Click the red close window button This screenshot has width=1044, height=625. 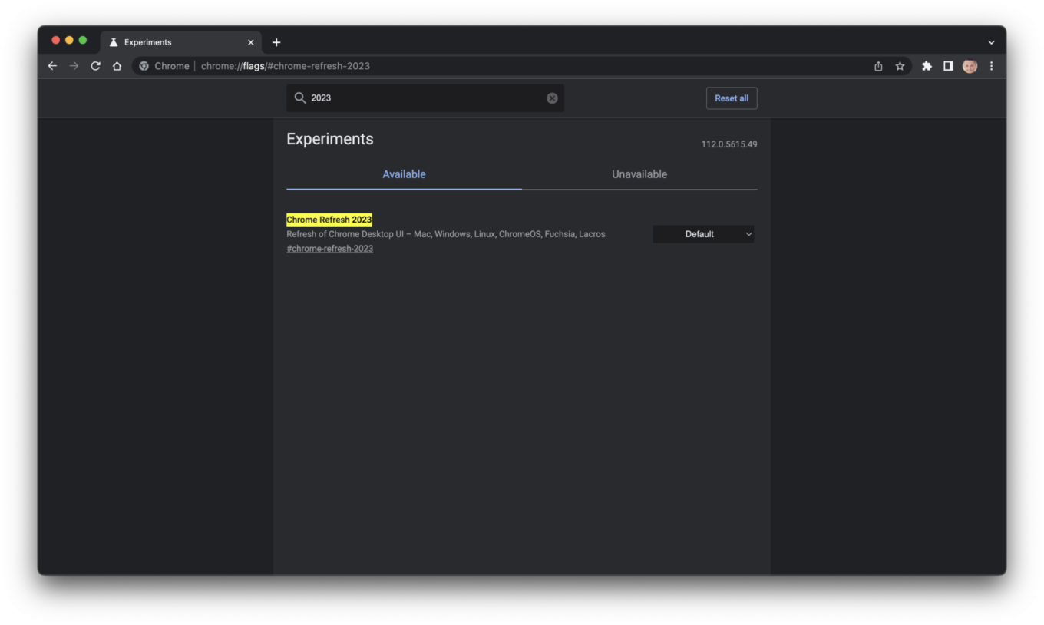point(55,40)
